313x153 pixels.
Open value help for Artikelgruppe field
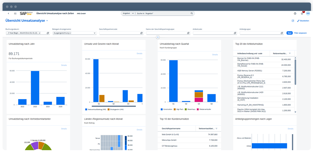tap(282, 33)
